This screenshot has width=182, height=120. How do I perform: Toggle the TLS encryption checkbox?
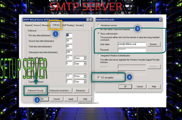coord(98,78)
